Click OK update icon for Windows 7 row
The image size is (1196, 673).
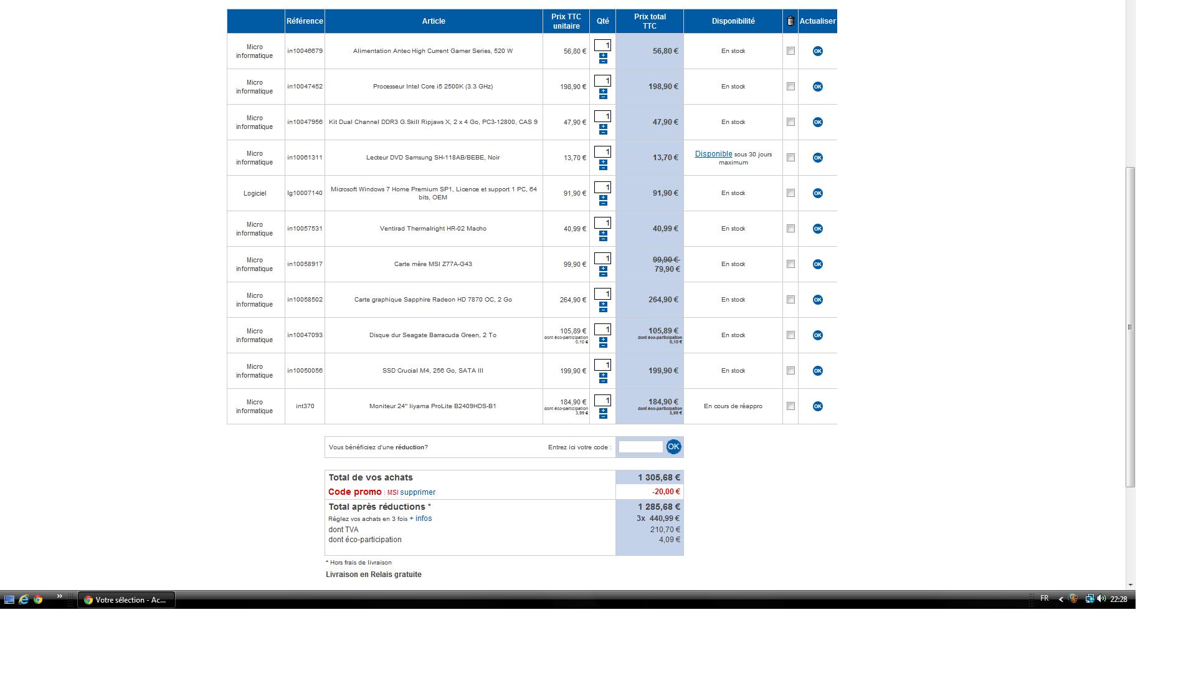click(817, 193)
